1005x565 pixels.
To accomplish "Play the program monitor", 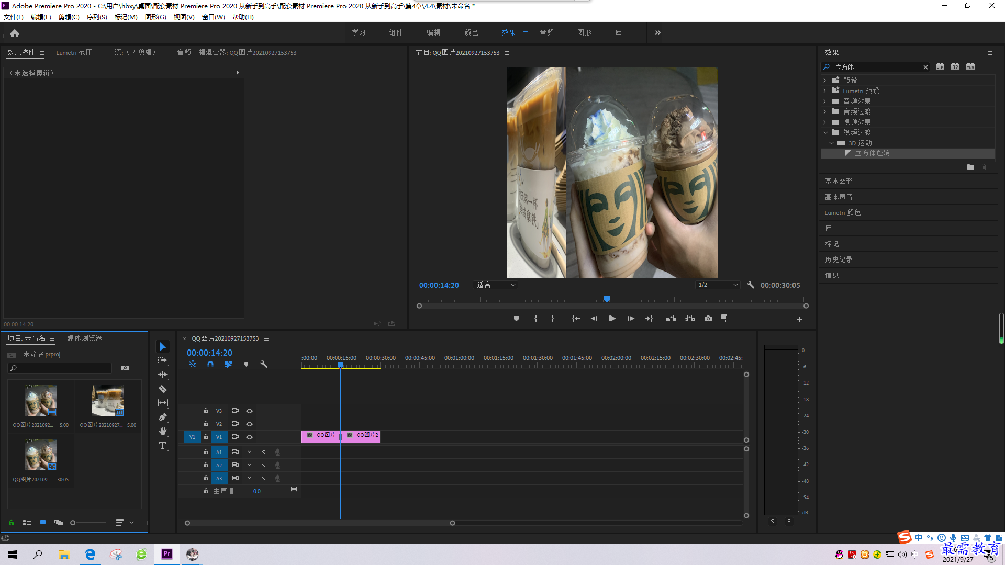I will (x=612, y=319).
